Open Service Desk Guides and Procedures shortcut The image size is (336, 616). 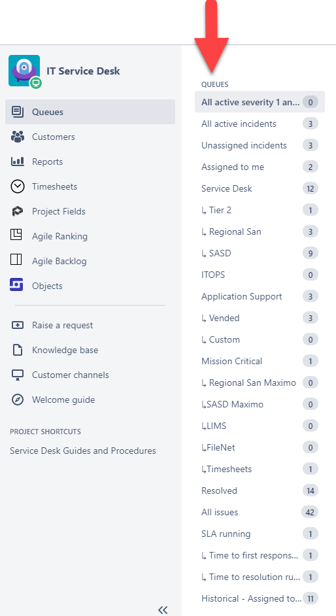(83, 451)
